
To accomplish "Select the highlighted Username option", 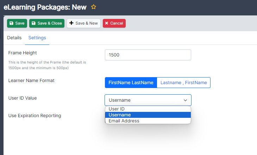I will tap(120, 115).
